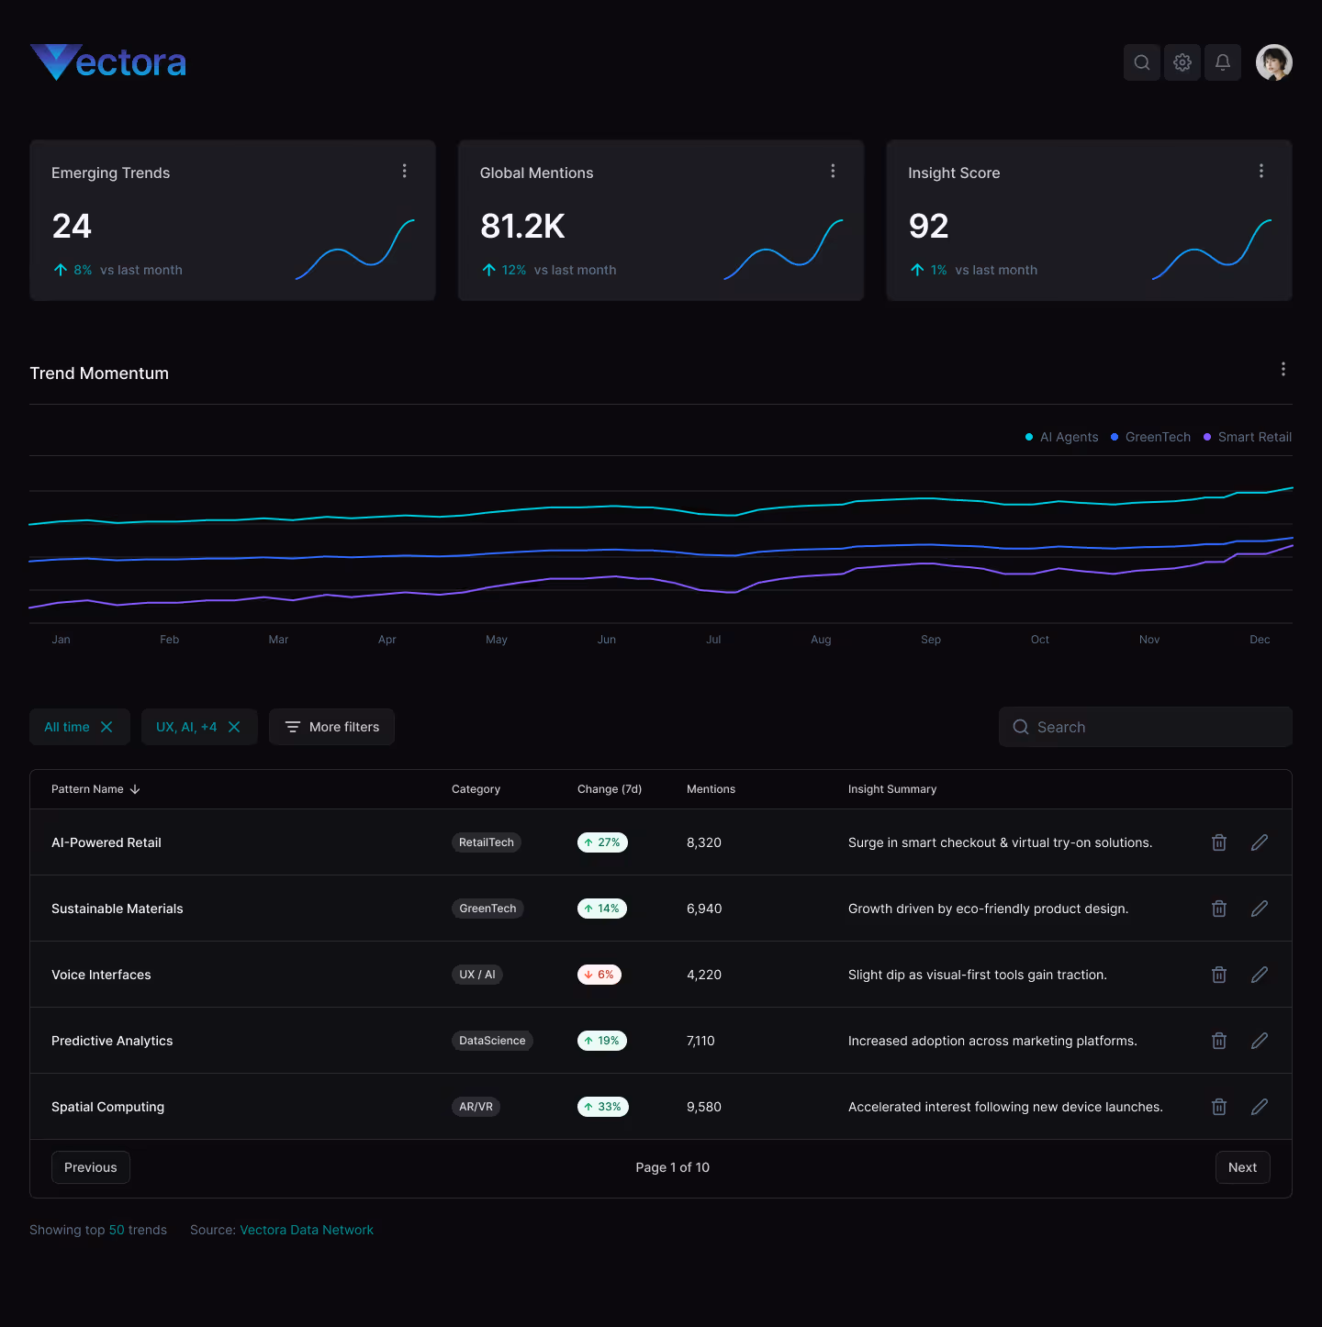Open the Vectora Data Network link

(307, 1229)
